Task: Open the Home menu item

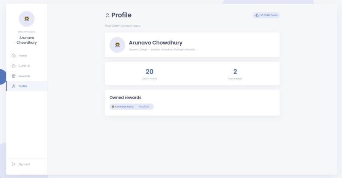Action: [x=27, y=56]
